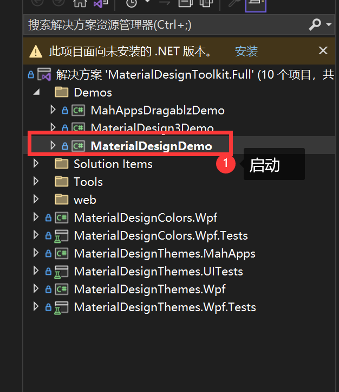Click the magnifier search icon
The image size is (339, 392).
315,24
